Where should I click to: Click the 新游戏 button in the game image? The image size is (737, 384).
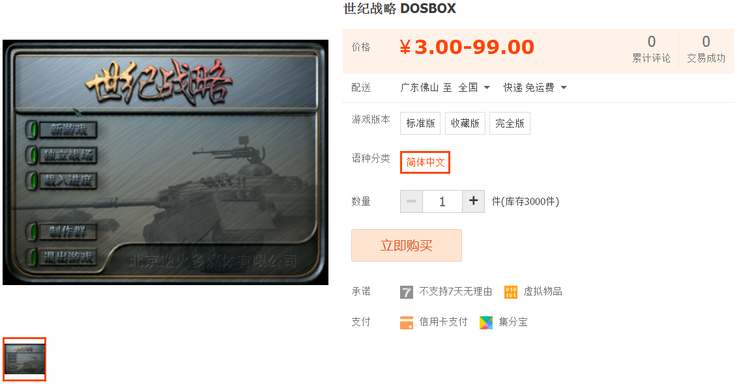click(68, 130)
